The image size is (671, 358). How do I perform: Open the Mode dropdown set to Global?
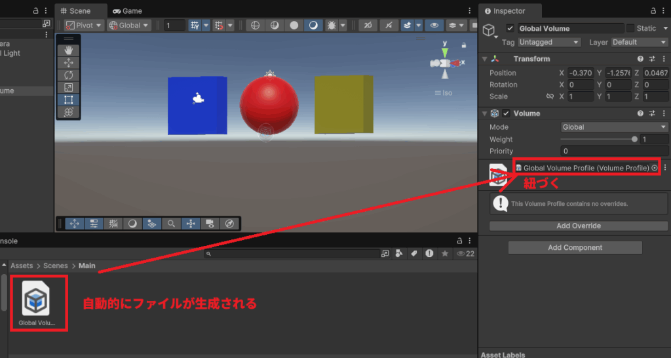[614, 127]
